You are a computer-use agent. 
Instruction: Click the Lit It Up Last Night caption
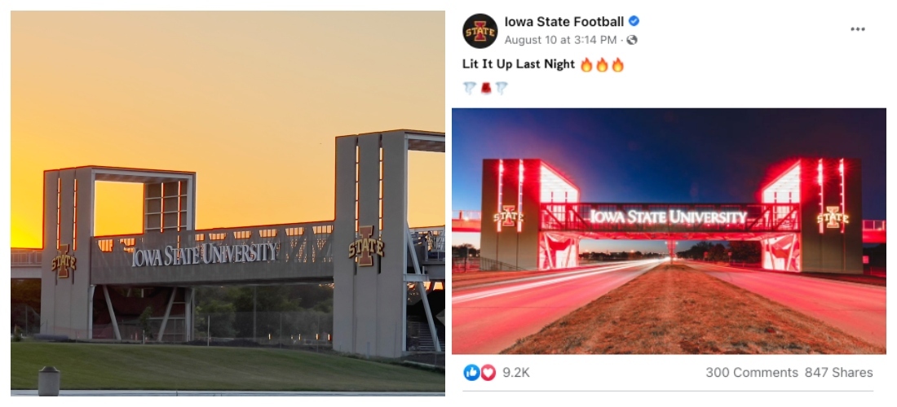point(518,64)
